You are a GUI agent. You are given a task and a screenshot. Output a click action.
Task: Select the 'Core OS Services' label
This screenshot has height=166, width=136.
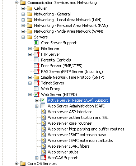(42, 163)
